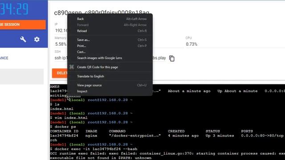The width and height of the screenshot is (285, 160).
Task: Click the 'About a minute ago' created value
Action: pos(189,91)
